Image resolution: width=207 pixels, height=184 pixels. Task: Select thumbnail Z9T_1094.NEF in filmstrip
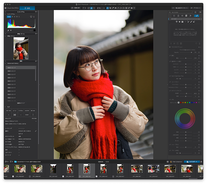click(x=137, y=169)
